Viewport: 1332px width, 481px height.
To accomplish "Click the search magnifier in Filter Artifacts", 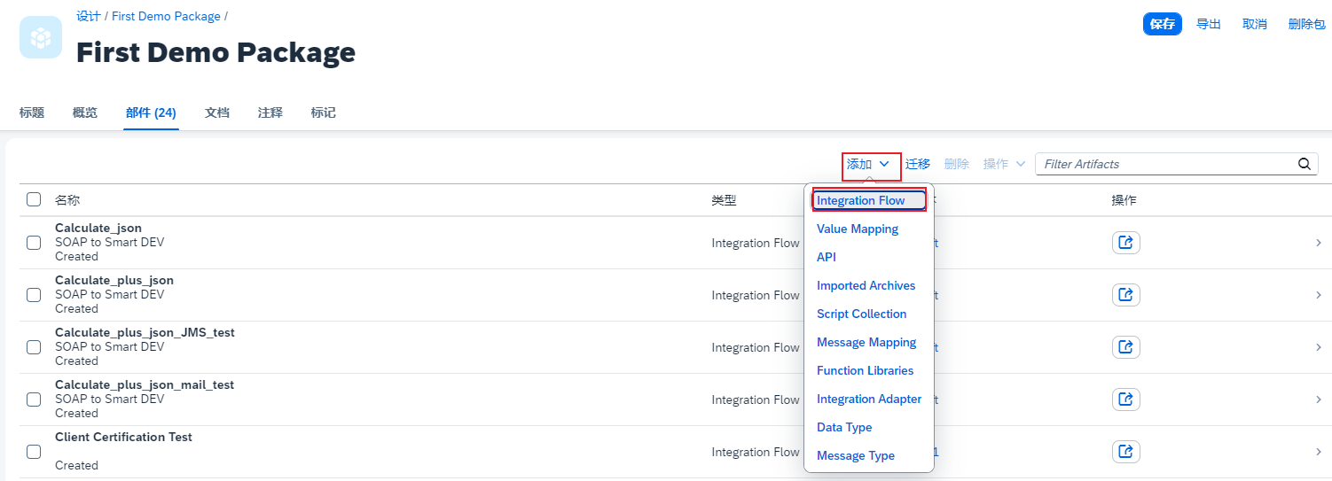I will (x=1304, y=164).
